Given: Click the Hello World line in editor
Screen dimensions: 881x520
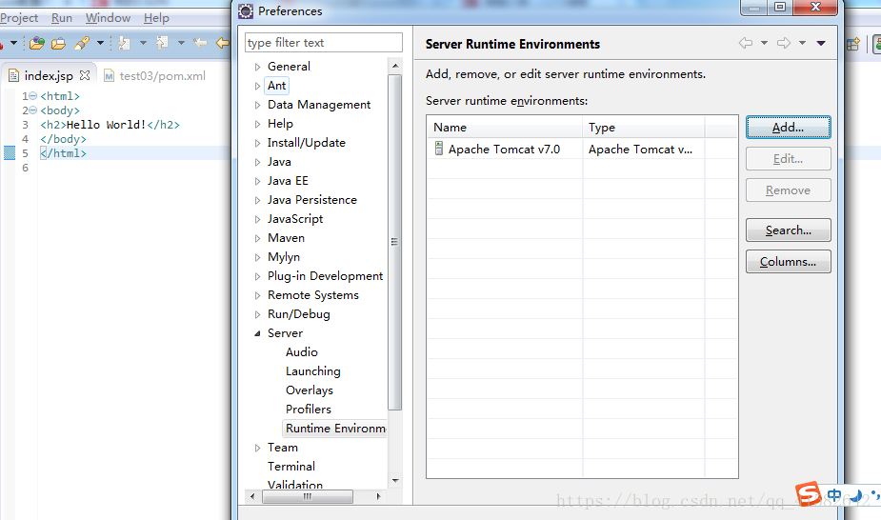Looking at the screenshot, I should pos(110,125).
